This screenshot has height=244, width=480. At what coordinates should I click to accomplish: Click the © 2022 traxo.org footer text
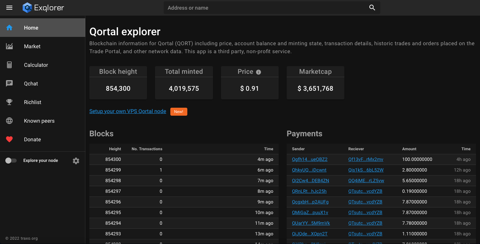coord(22,238)
